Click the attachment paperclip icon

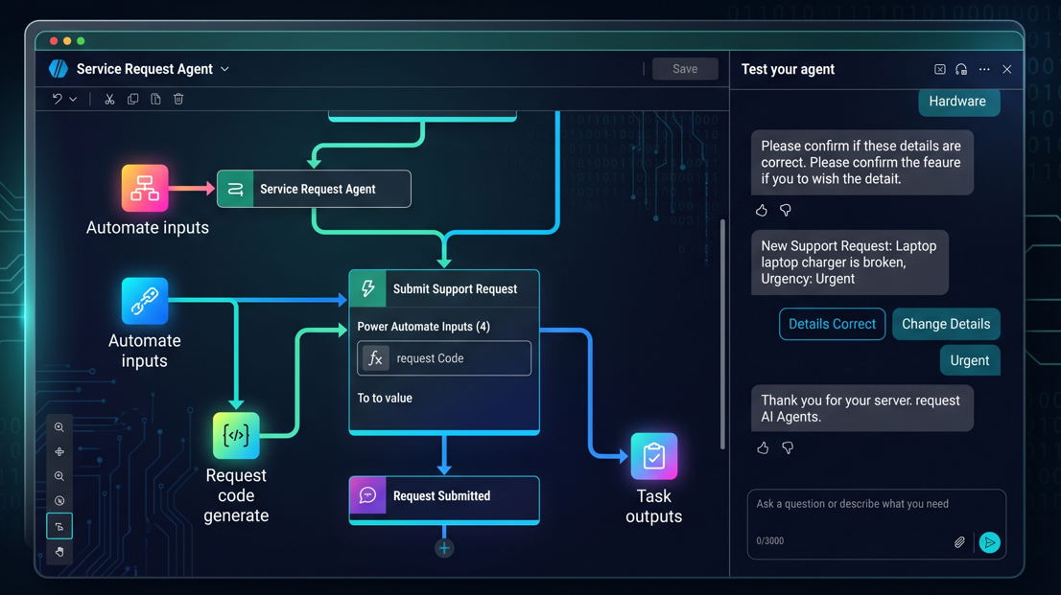pos(959,542)
